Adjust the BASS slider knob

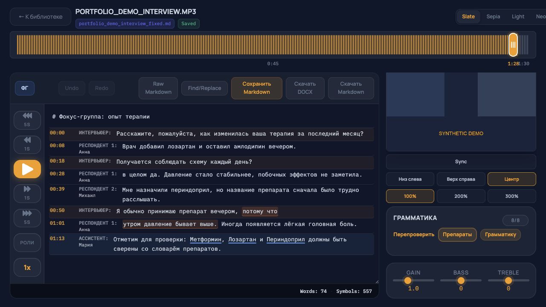pos(461,281)
